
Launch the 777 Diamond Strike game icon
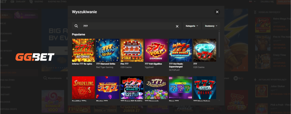[107, 50]
